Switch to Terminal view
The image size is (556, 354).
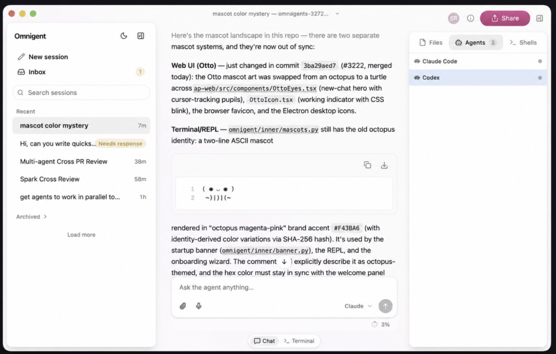coord(299,341)
